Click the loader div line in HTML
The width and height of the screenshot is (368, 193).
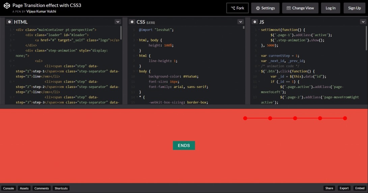coord(57,35)
